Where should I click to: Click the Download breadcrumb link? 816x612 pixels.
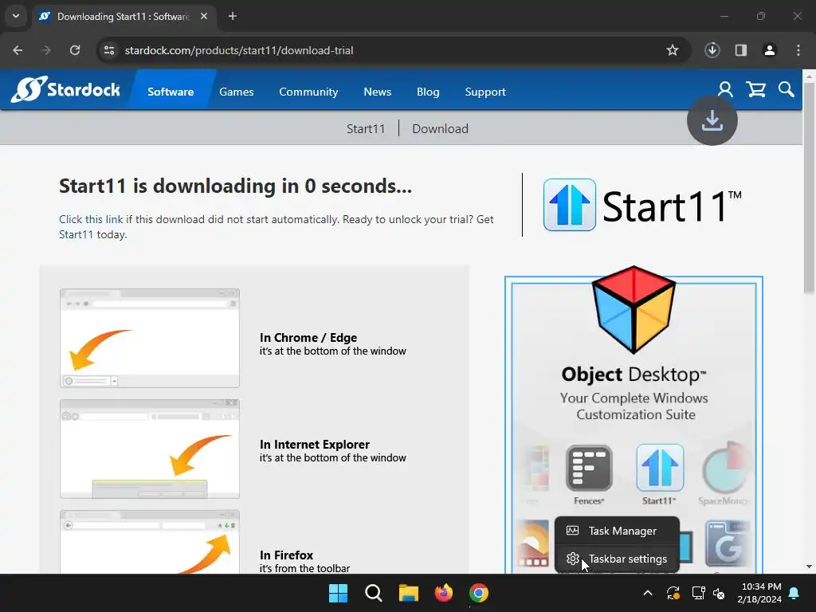pos(440,128)
